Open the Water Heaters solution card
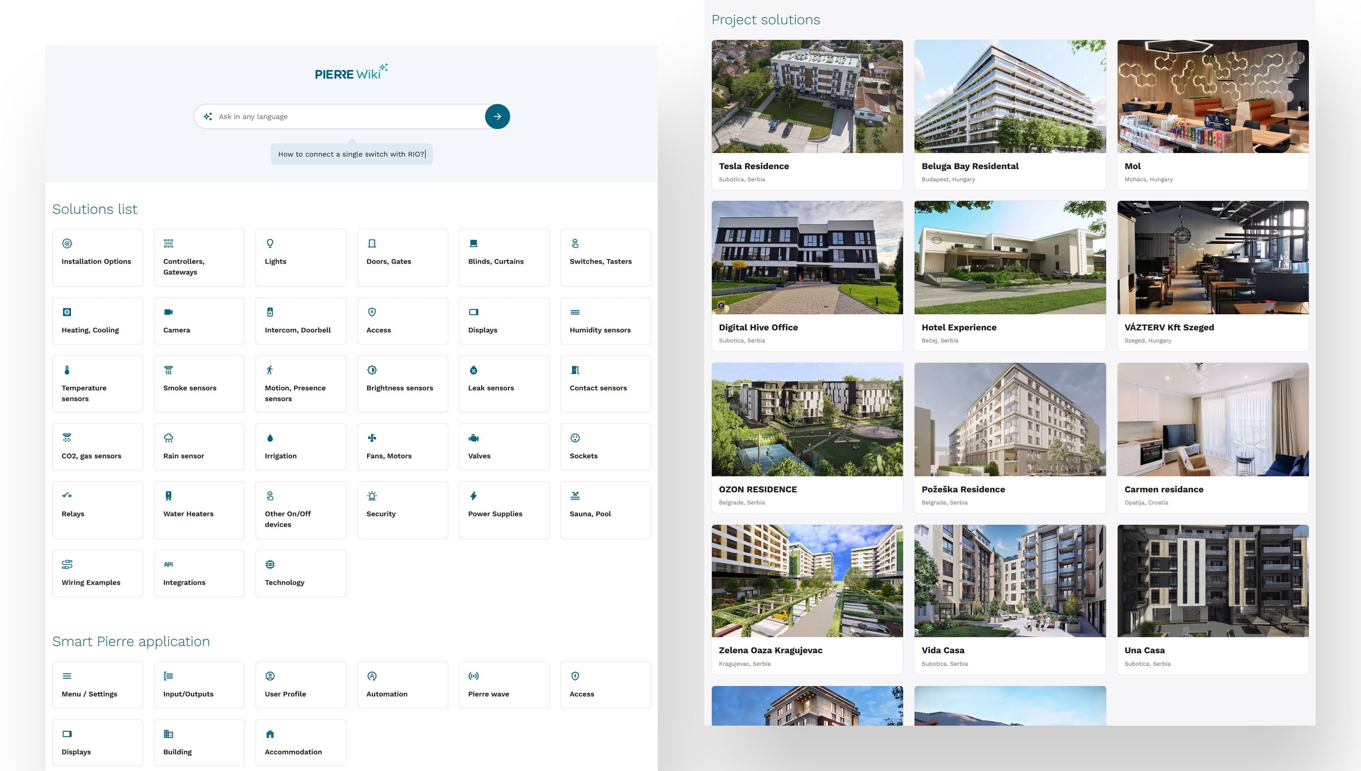 point(199,510)
